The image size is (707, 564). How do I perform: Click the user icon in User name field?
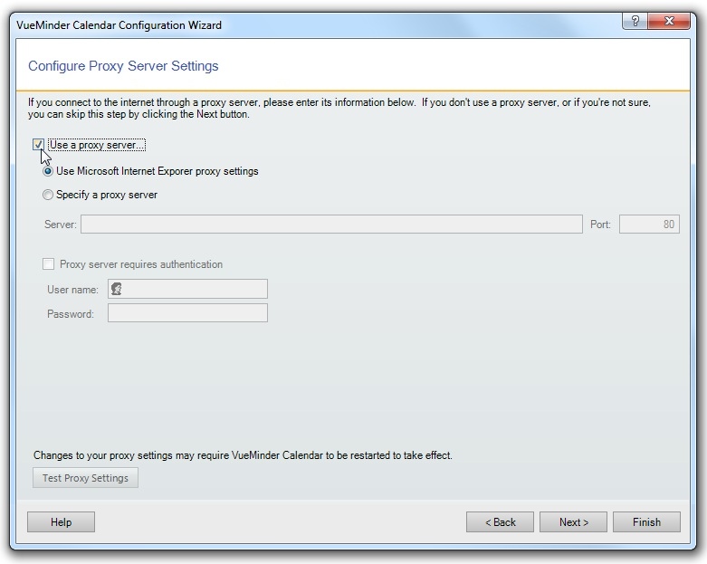point(117,289)
